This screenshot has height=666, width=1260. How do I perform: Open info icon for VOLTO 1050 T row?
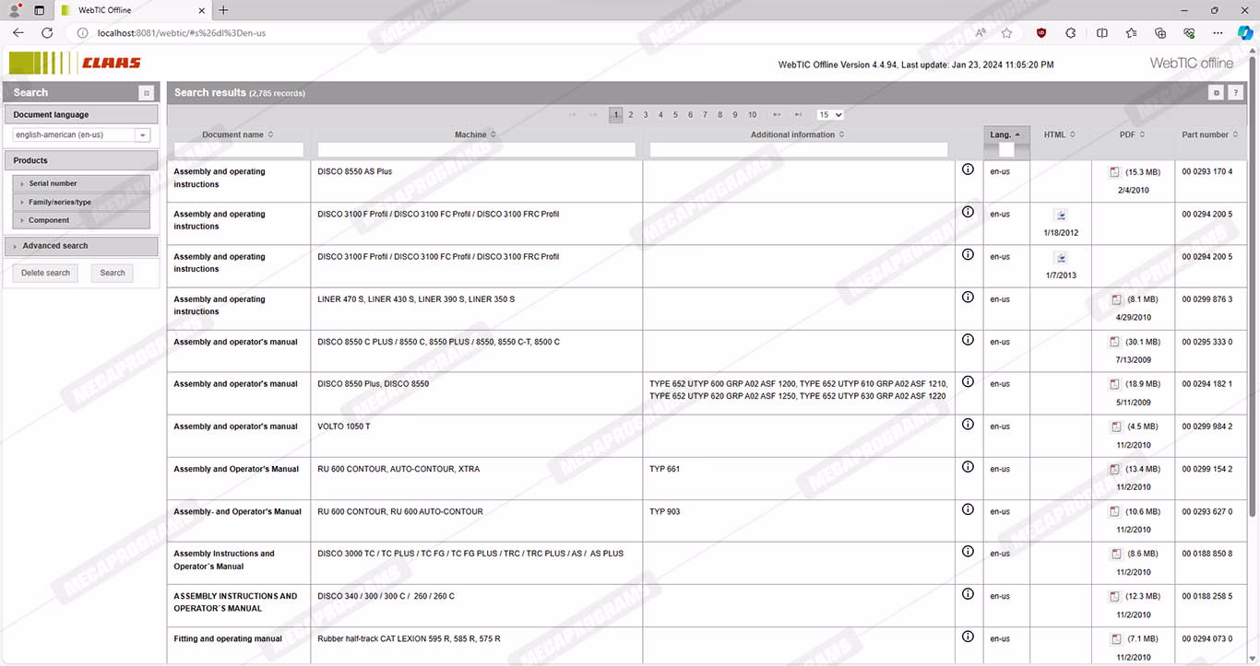tap(968, 425)
